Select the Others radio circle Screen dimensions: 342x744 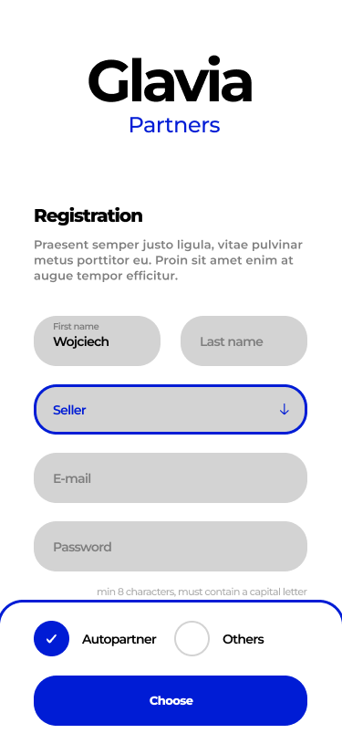[192, 639]
